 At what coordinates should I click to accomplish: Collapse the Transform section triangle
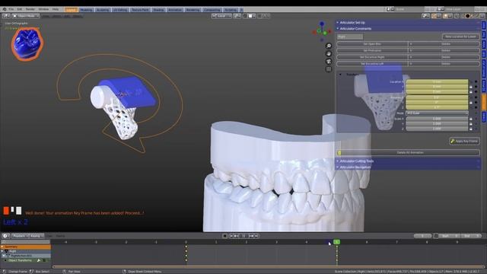click(x=340, y=75)
